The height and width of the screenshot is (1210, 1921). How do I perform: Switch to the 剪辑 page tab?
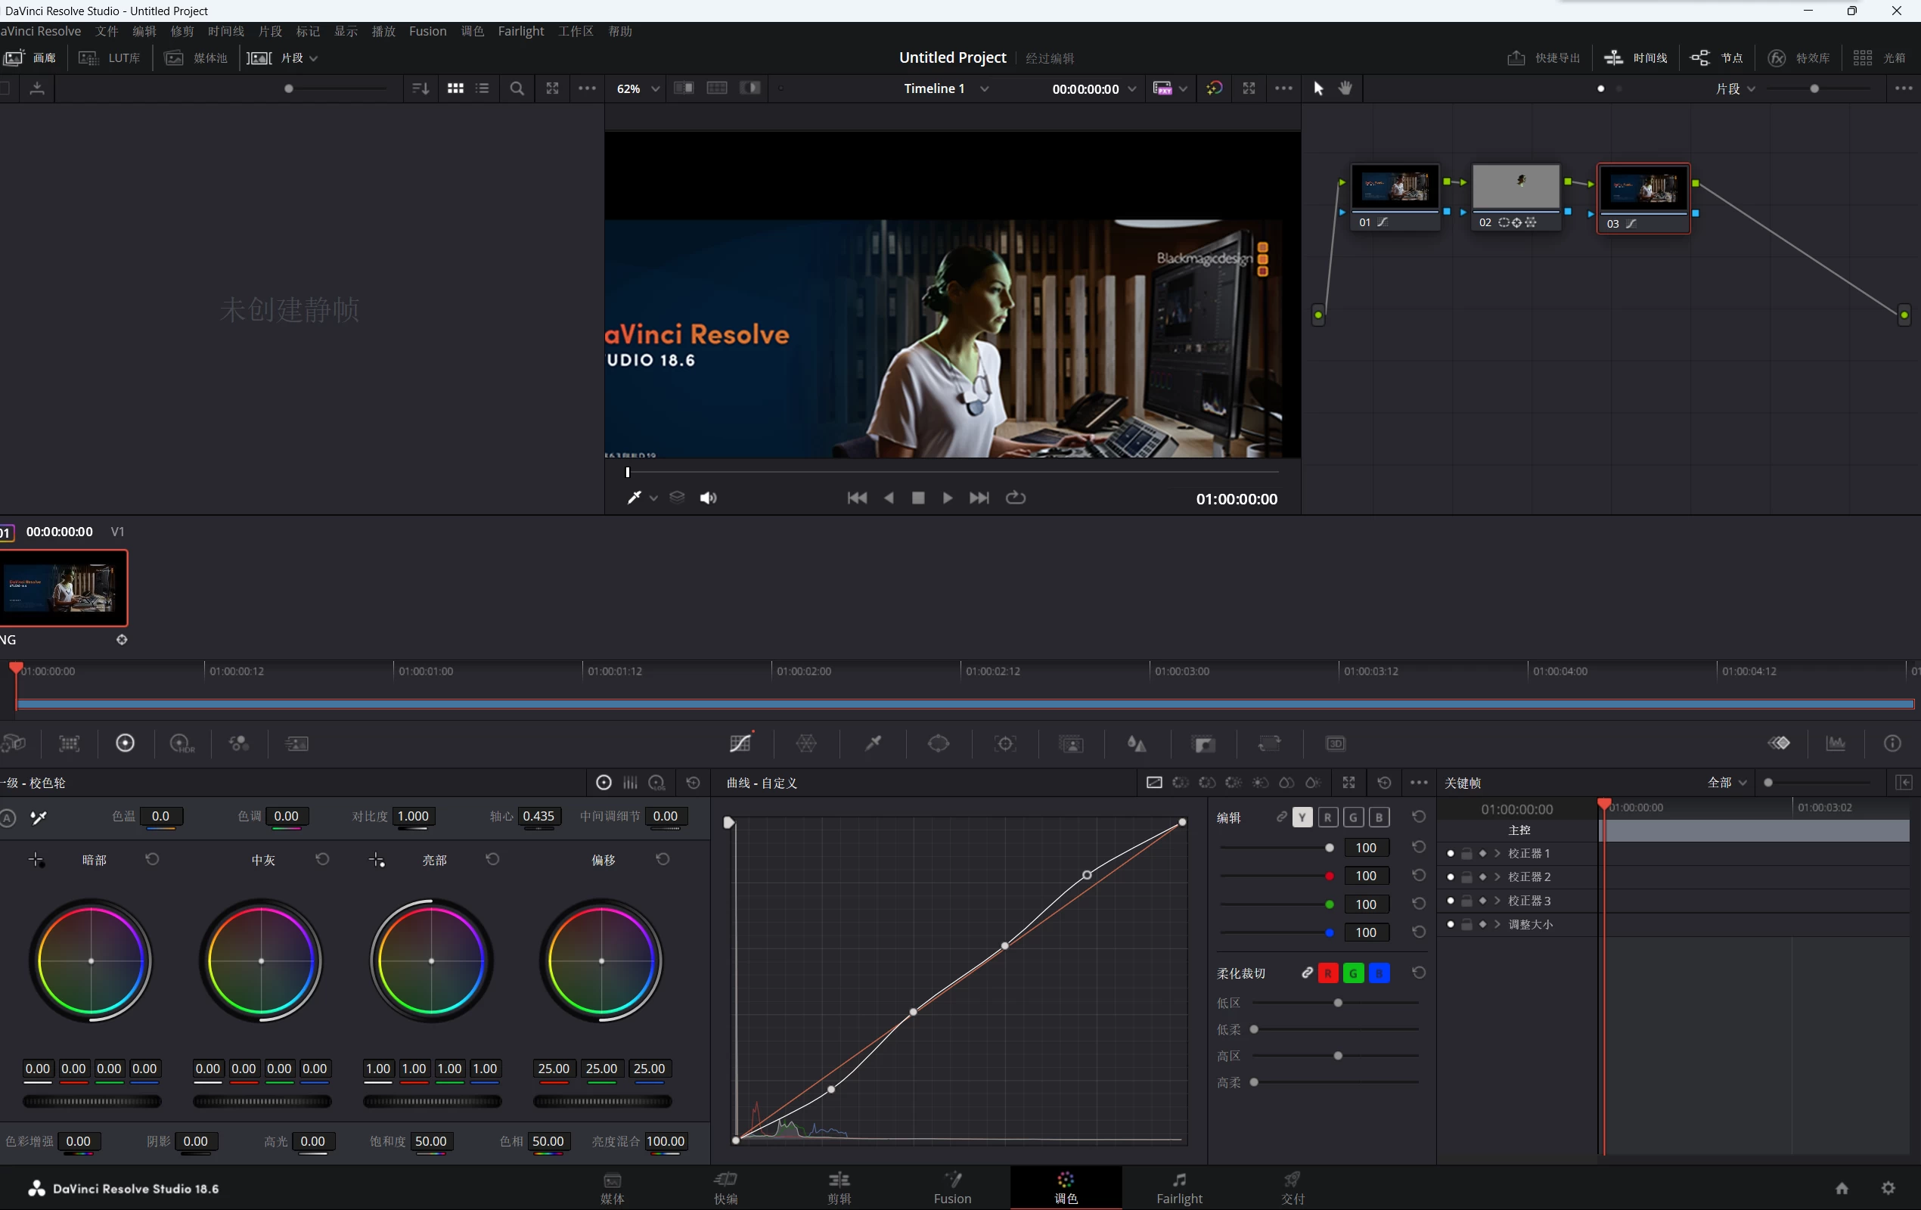(839, 1187)
